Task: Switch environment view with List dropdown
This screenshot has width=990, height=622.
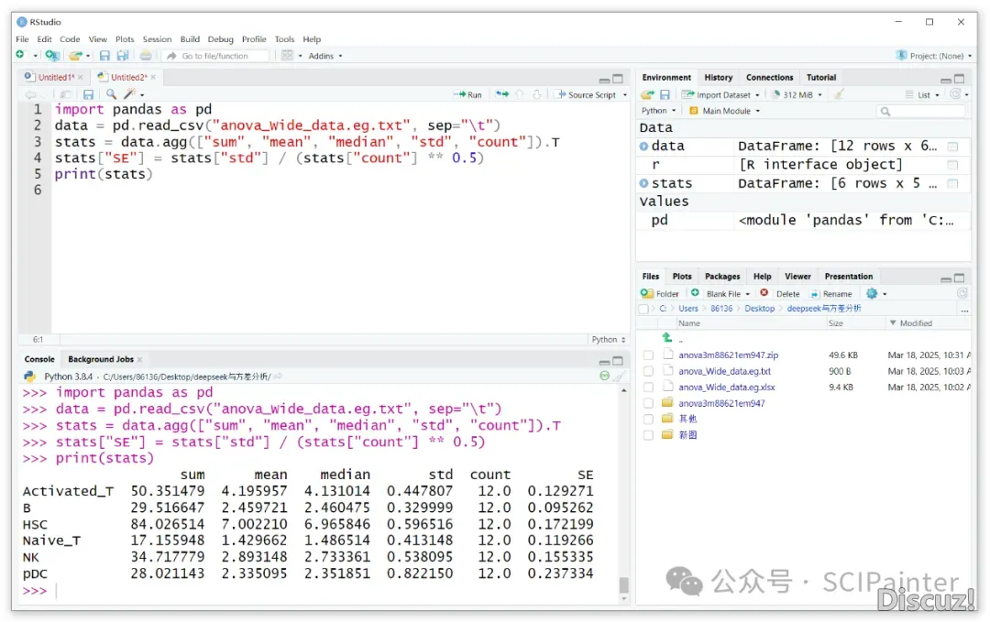Action: [922, 94]
